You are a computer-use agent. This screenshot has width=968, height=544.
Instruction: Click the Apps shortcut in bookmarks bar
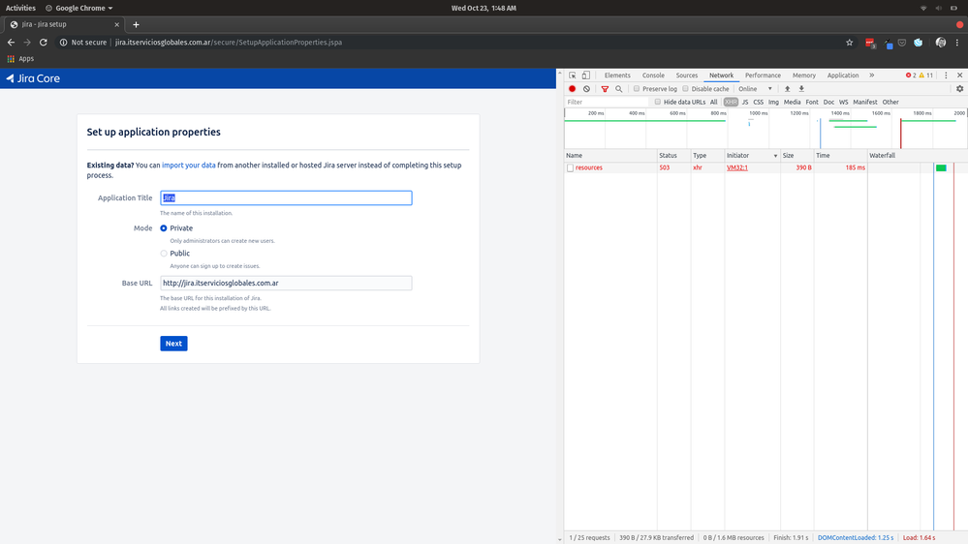tap(20, 59)
